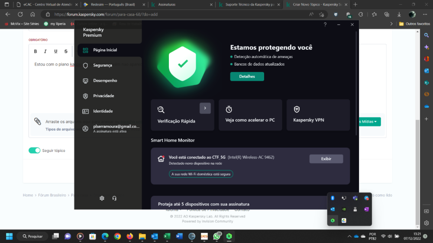Add this page to favorites star icon
433x243 pixels.
(x=321, y=14)
